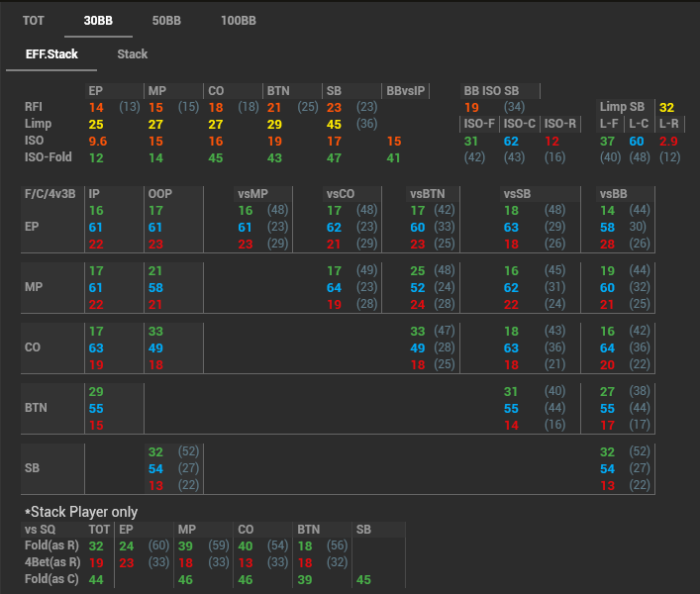This screenshot has height=594, width=700.
Task: Open the 50BB stack depth tab
Action: click(166, 20)
